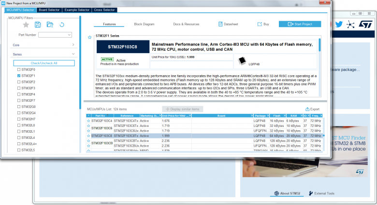The height and width of the screenshot is (205, 377).
Task: Toggle the STM32G0 series checkbox
Action: coord(19,107)
